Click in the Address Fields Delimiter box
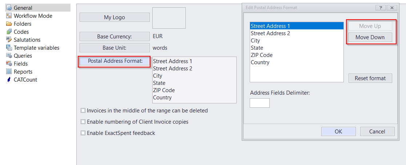The width and height of the screenshot is (406, 165). coord(260,103)
